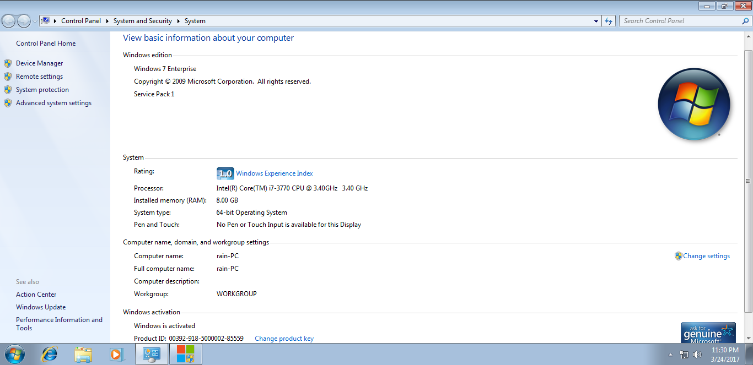Click Change settings for computer name
Screen dimensions: 753x365
point(706,256)
